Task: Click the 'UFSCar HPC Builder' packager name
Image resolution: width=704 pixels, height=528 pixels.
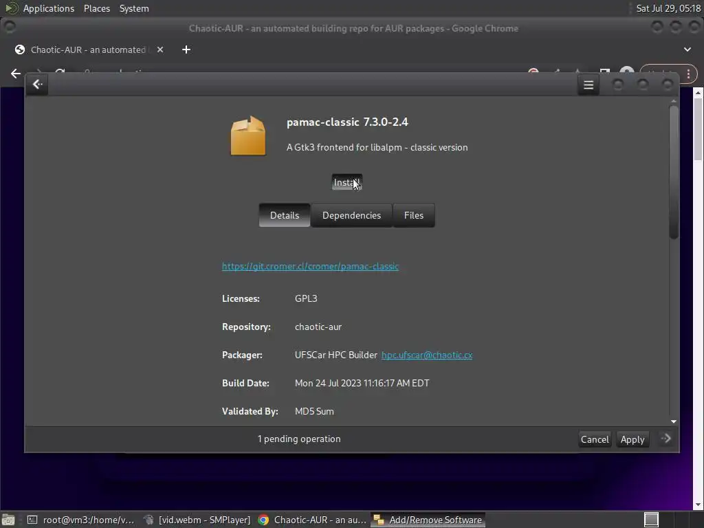Action: pos(335,355)
